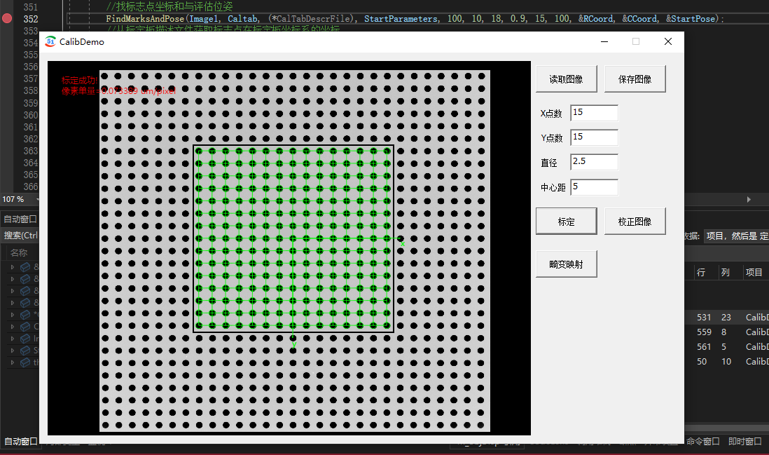Focus the Y点数 input field
The width and height of the screenshot is (769, 455).
[595, 137]
